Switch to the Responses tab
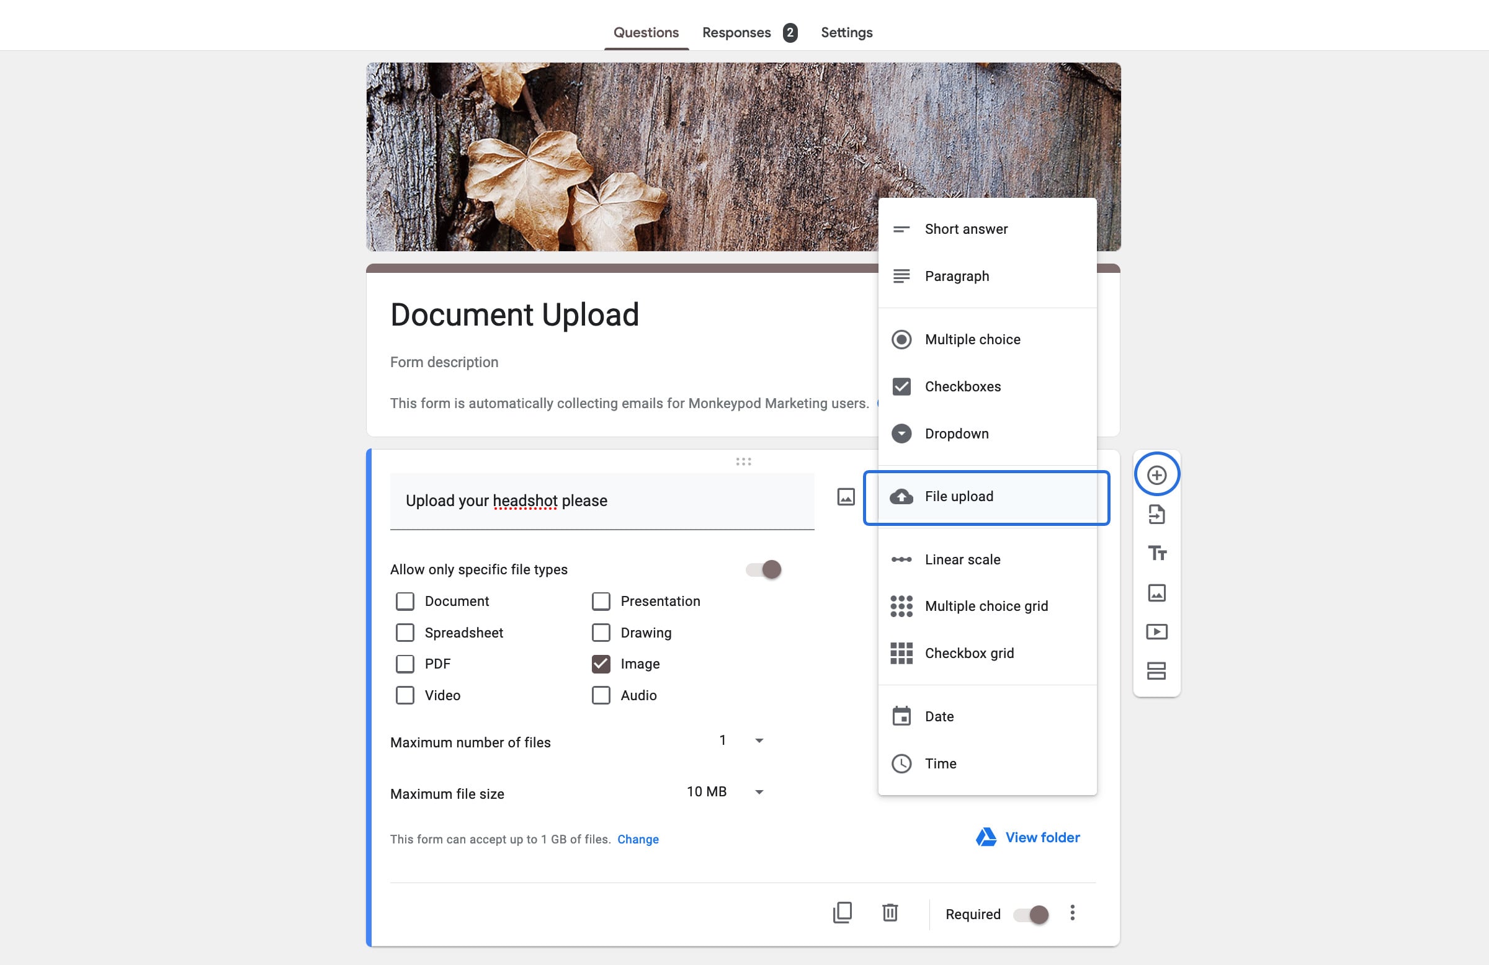The width and height of the screenshot is (1489, 965). (x=737, y=32)
